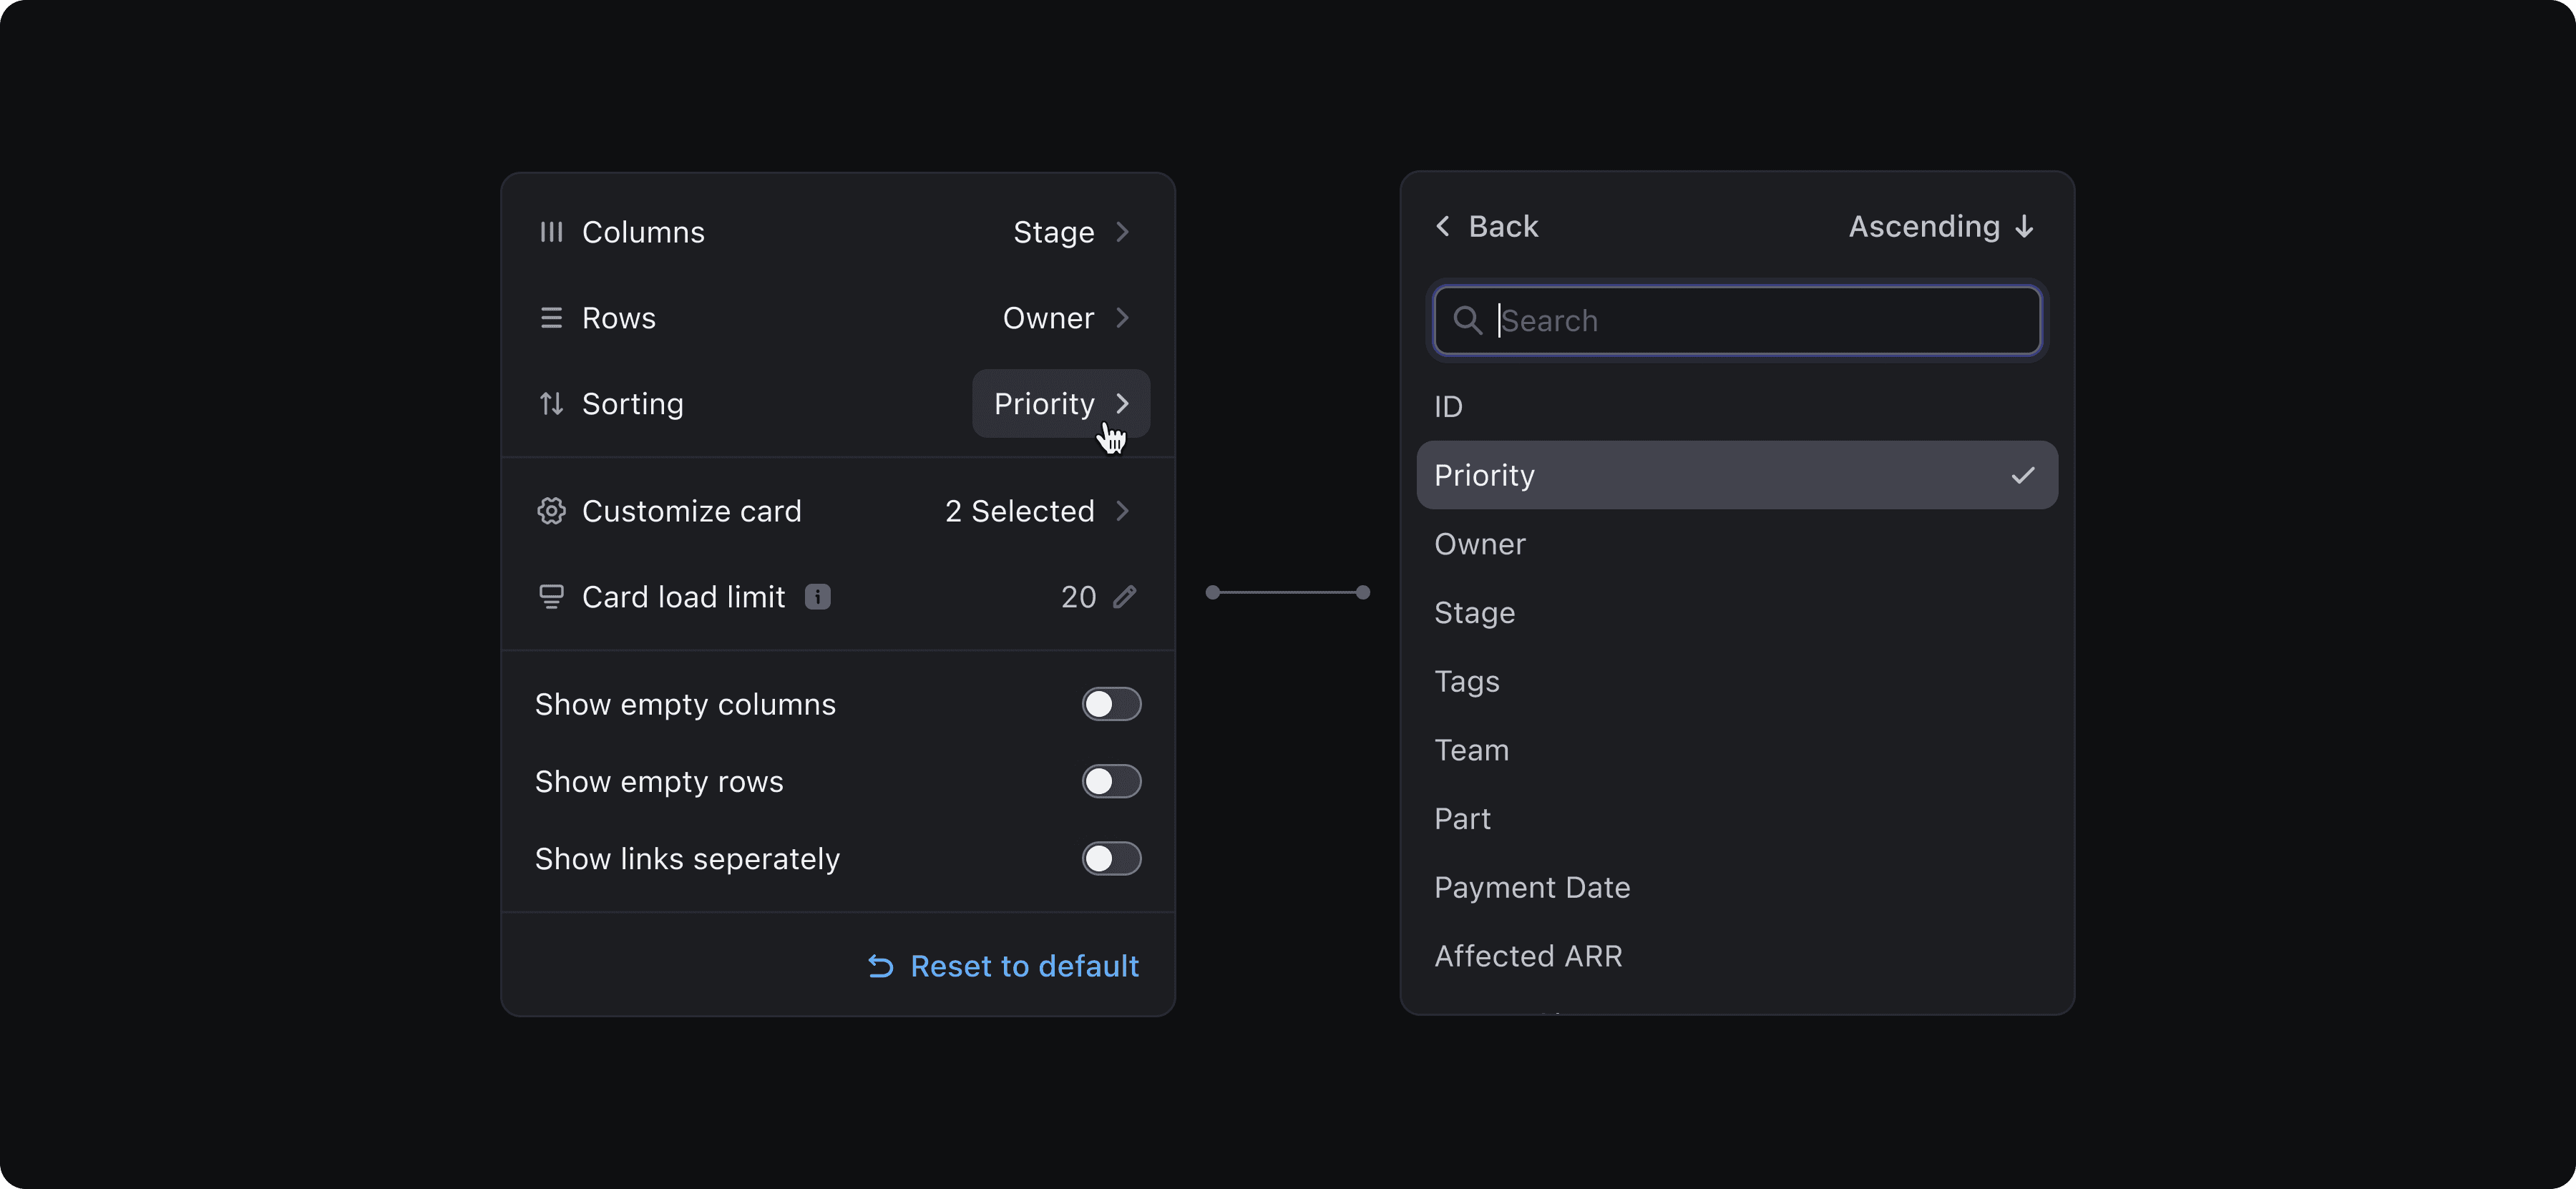Image resolution: width=2576 pixels, height=1189 pixels.
Task: Go Back from the sorting panel
Action: [1487, 227]
